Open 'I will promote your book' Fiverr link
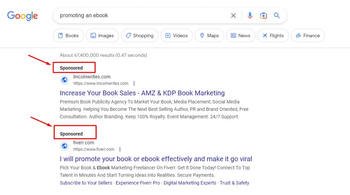This screenshot has width=350, height=195. 156,159
